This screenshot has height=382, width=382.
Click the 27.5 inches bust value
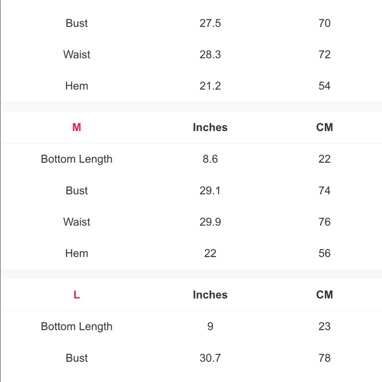click(210, 23)
